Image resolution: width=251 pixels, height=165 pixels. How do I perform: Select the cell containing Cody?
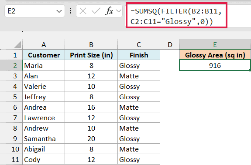44,160
